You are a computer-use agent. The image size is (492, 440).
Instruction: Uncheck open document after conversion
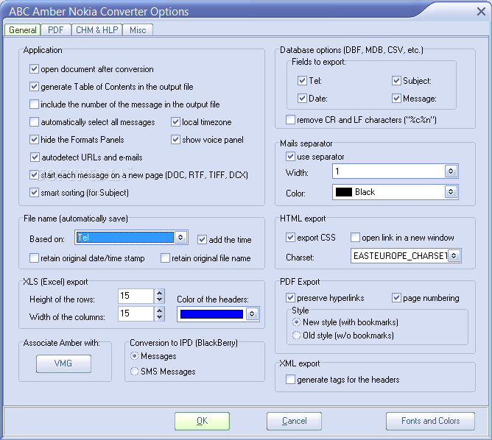click(34, 69)
